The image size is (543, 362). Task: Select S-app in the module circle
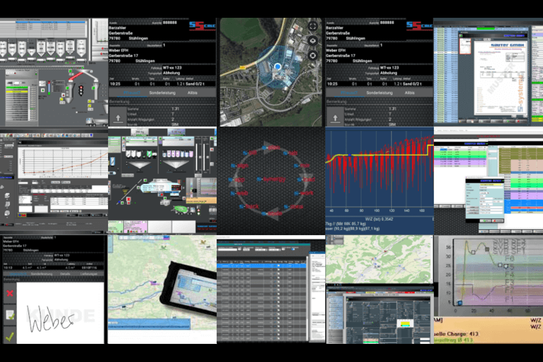(x=237, y=180)
